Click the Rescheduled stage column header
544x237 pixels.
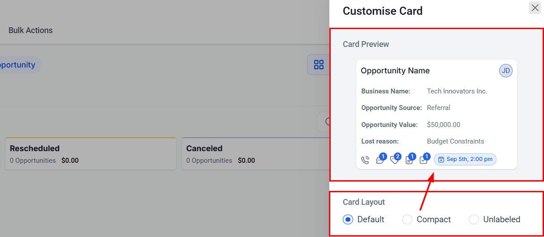pyautogui.click(x=35, y=148)
